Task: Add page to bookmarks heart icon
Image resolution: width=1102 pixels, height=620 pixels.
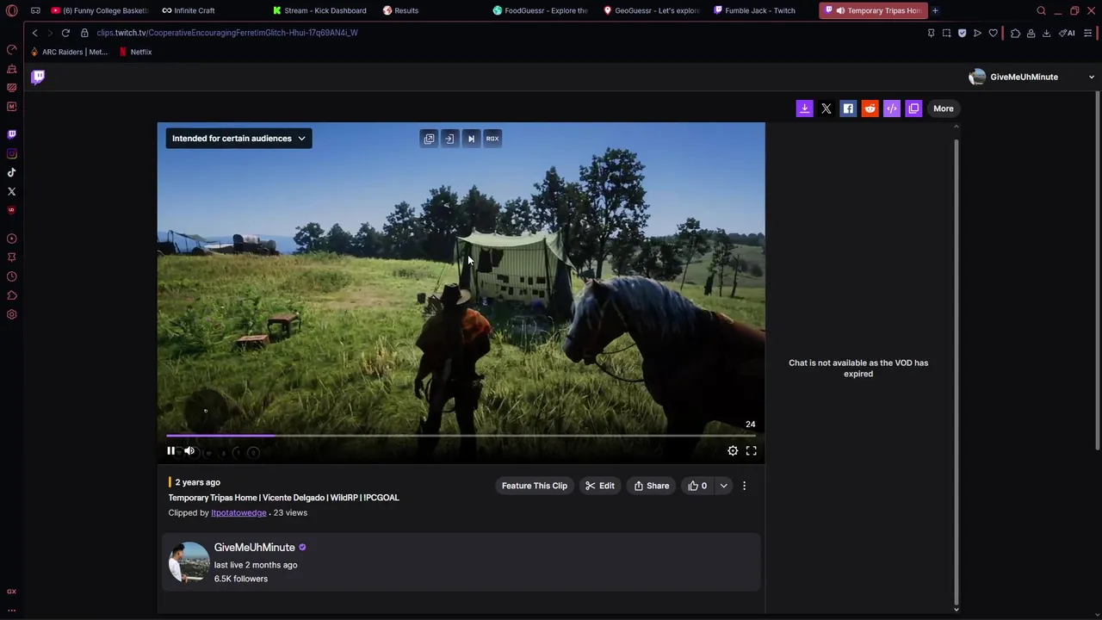Action: [993, 33]
